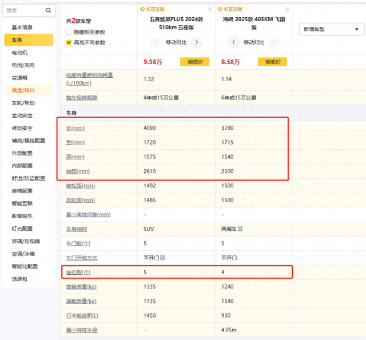Click 询底价 button for 8.58万 car
Image resolution: width=366 pixels, height=340 pixels.
pos(272,62)
